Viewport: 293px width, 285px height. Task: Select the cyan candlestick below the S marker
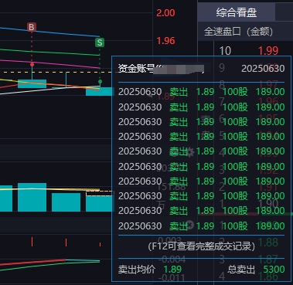(x=100, y=91)
